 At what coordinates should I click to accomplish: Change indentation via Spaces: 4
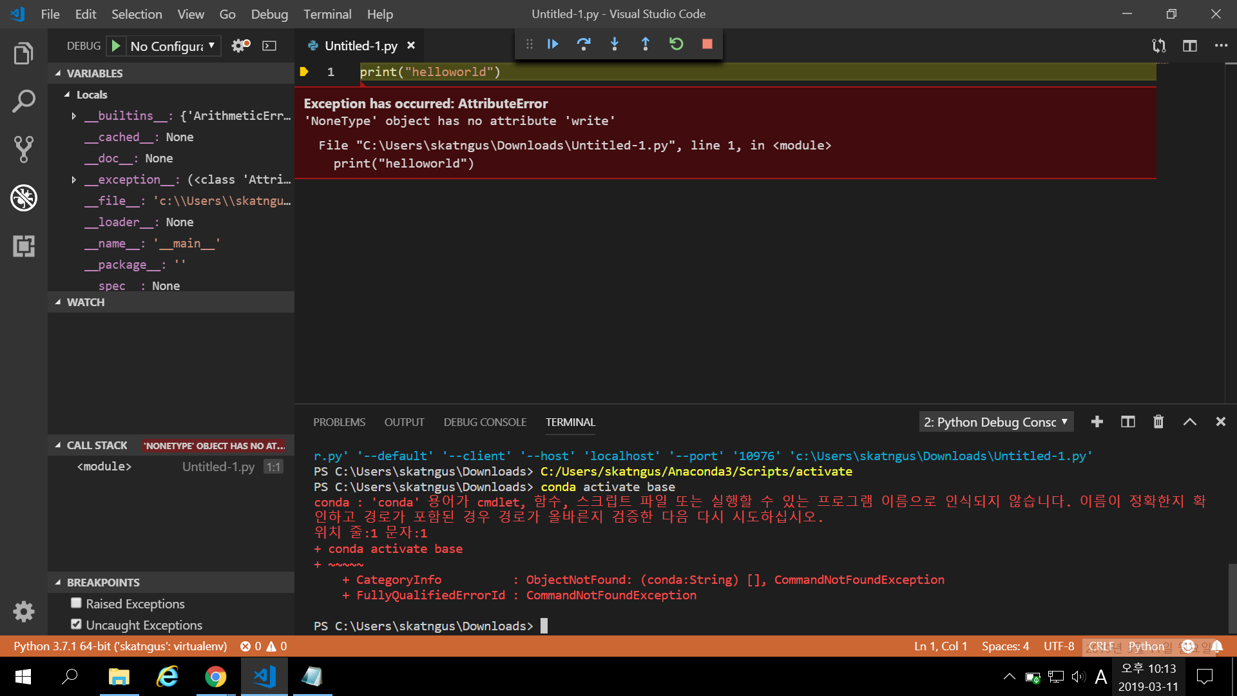(x=1005, y=646)
